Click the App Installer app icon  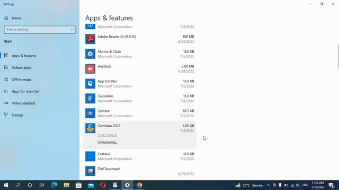click(90, 83)
